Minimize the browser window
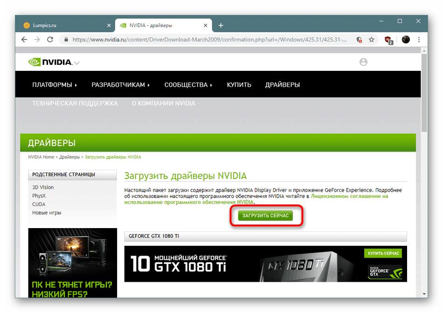 click(381, 21)
